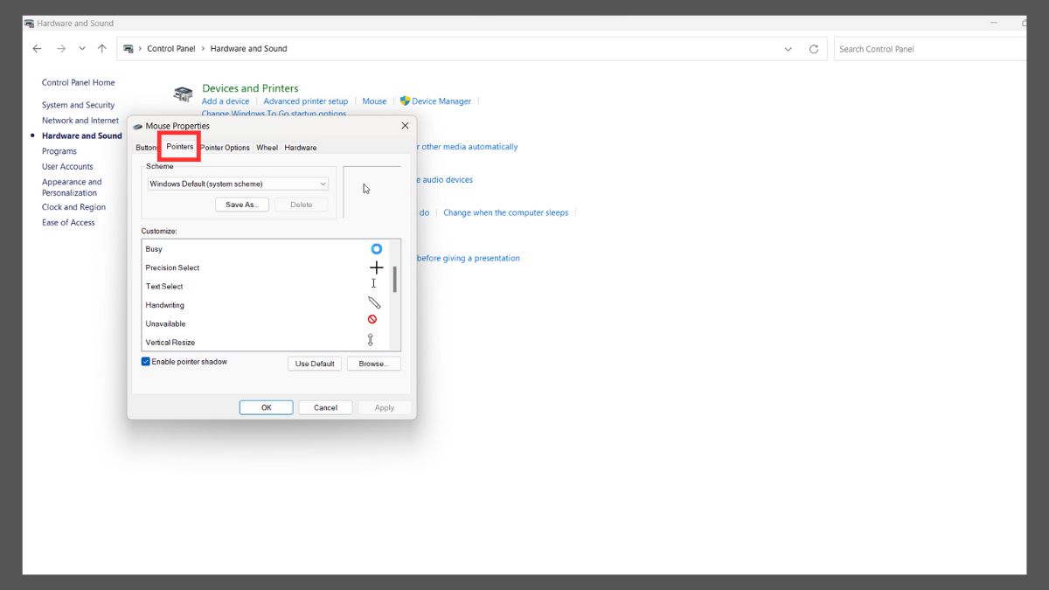The height and width of the screenshot is (590, 1049).
Task: Go back with the back arrow
Action: pyautogui.click(x=37, y=49)
